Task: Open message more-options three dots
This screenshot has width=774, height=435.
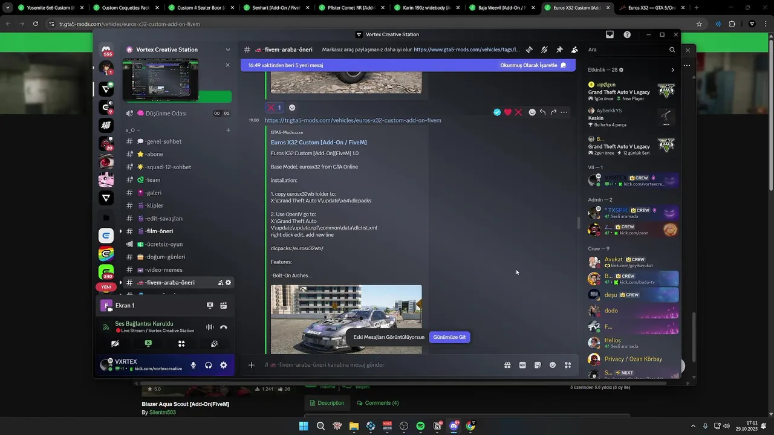Action: [x=564, y=112]
